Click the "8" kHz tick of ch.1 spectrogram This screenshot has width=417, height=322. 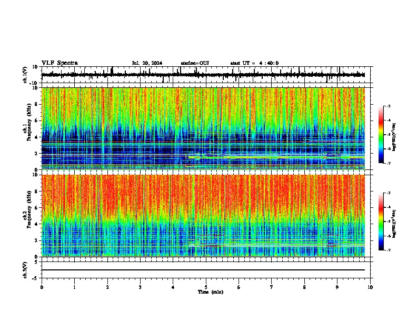(36, 104)
